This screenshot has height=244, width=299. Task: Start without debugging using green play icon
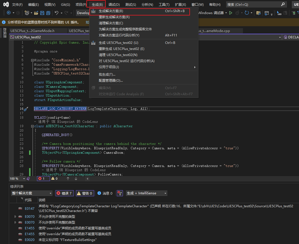pos(231,13)
